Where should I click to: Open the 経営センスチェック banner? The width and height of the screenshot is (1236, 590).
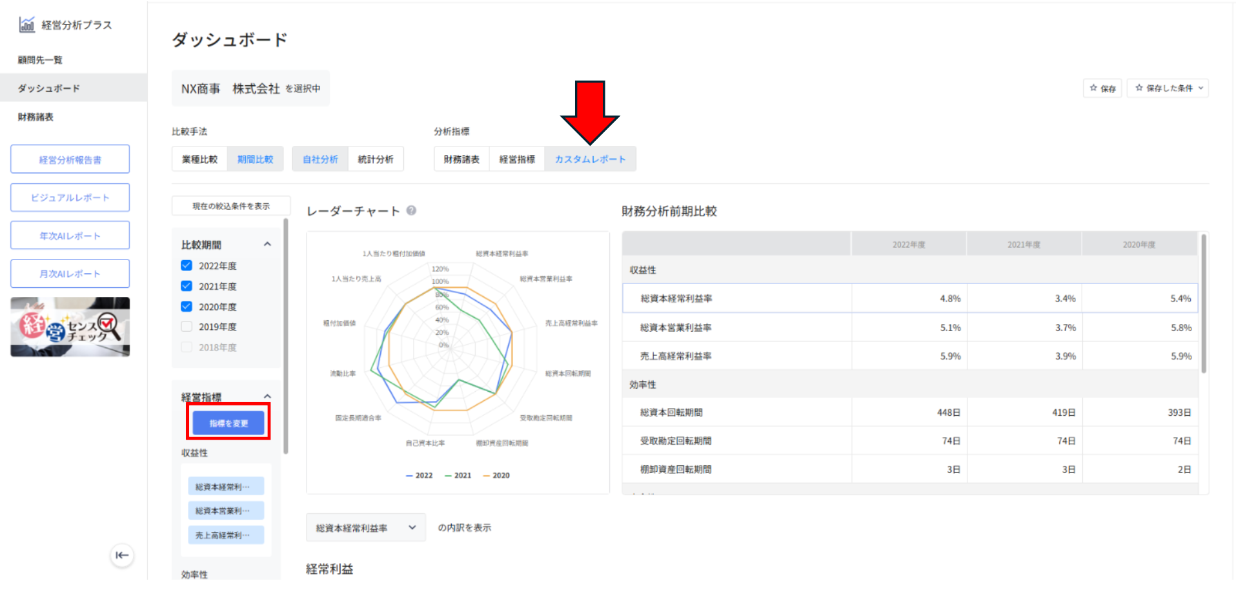coord(70,327)
